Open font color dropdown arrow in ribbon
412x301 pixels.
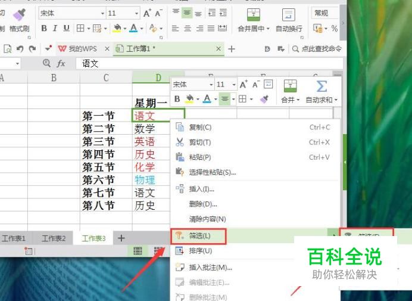click(x=142, y=29)
